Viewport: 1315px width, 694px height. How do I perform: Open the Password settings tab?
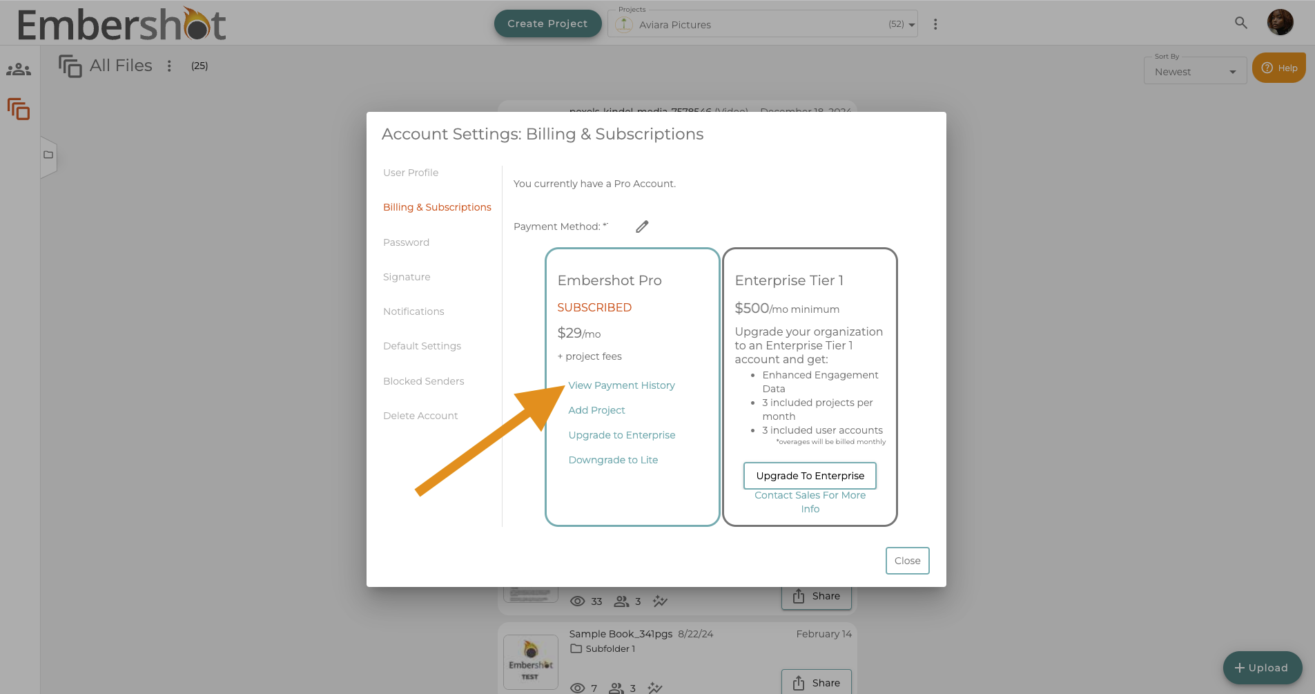point(406,242)
